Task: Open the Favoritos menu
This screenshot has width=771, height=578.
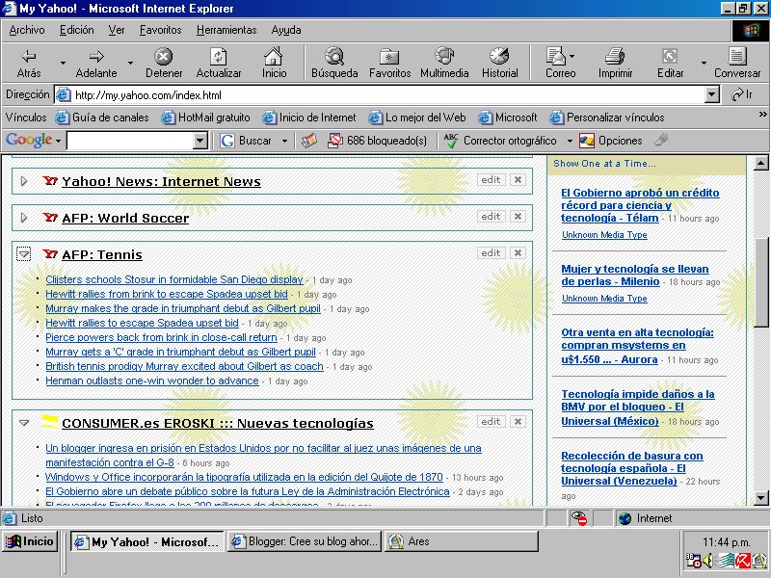Action: [160, 30]
